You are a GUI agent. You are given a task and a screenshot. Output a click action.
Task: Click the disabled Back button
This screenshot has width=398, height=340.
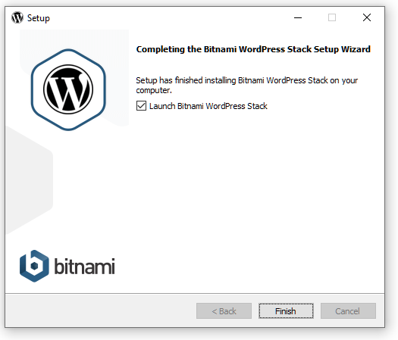[x=224, y=310]
